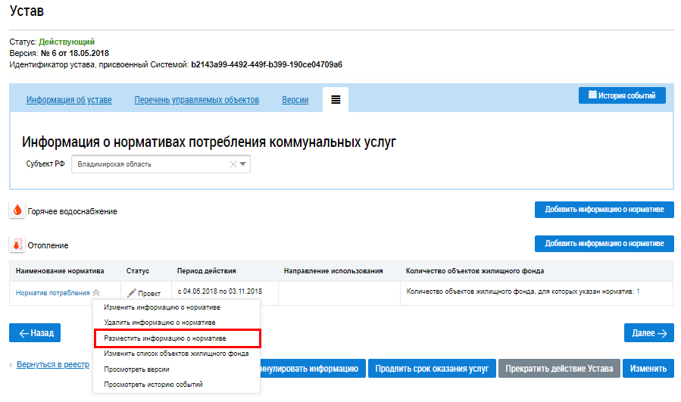Click Количество объектов жилищного фонда header
Viewport: 681px width, 402px height.
point(475,271)
